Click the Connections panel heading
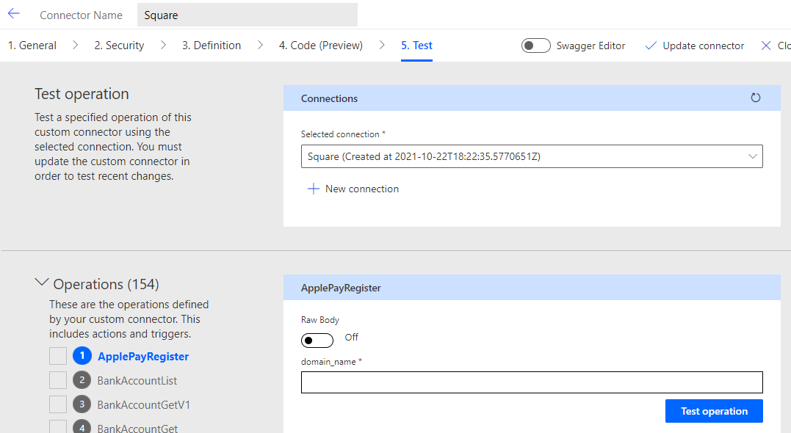Screen dimensions: 791x433 (x=329, y=98)
